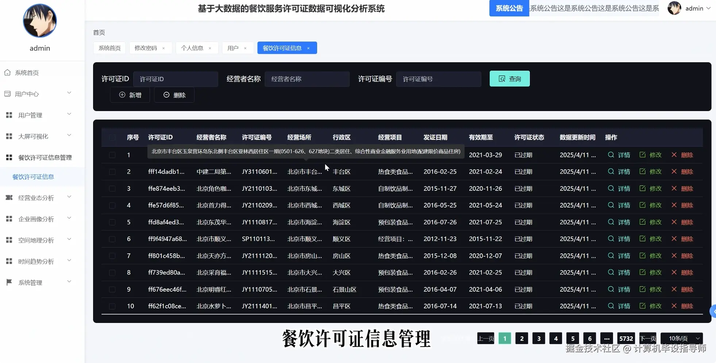The image size is (716, 363).
Task: Check the checkbox for row 5
Action: (112, 222)
